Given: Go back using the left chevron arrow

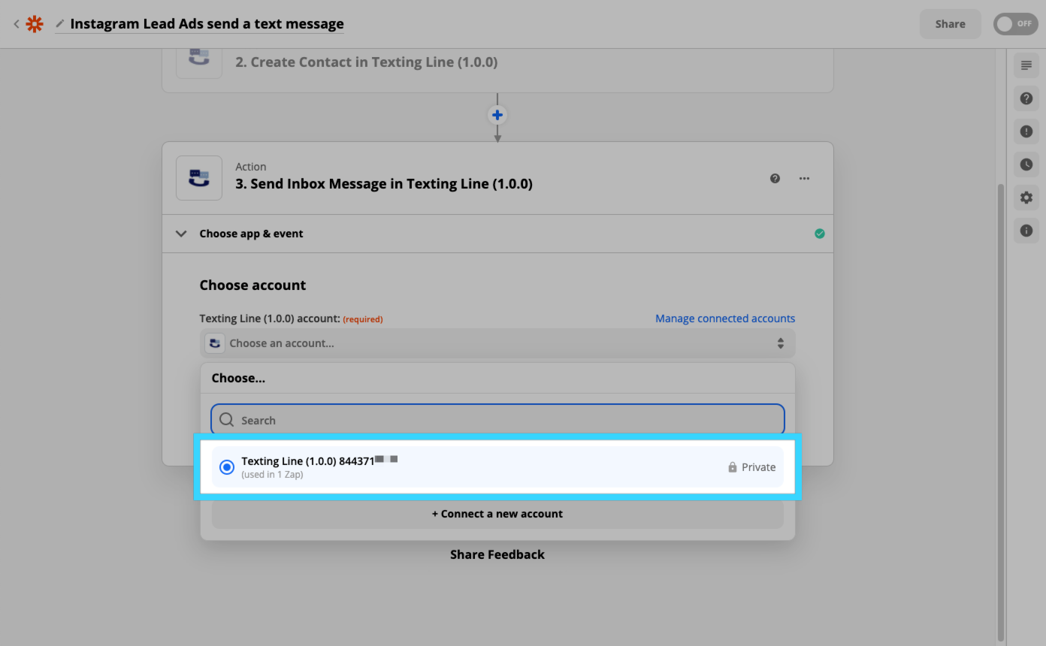Looking at the screenshot, I should coord(17,24).
